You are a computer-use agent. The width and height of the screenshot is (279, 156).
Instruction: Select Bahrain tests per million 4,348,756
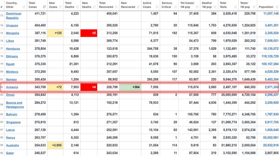click(249, 114)
